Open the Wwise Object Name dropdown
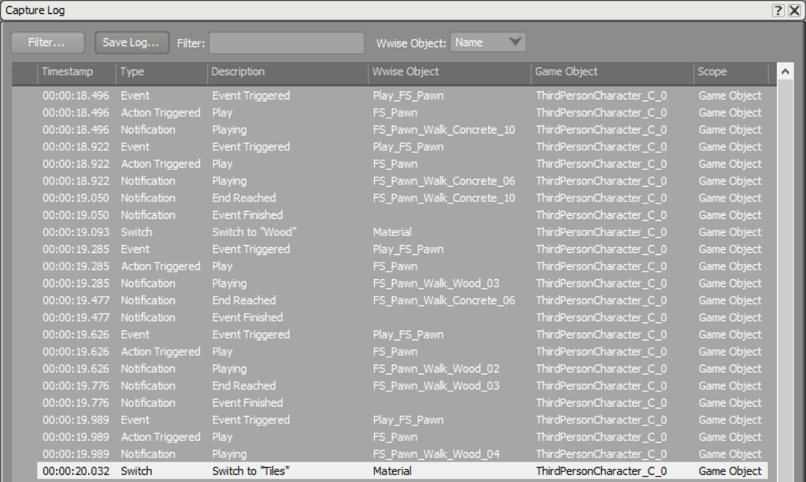The width and height of the screenshot is (806, 482). click(x=488, y=42)
